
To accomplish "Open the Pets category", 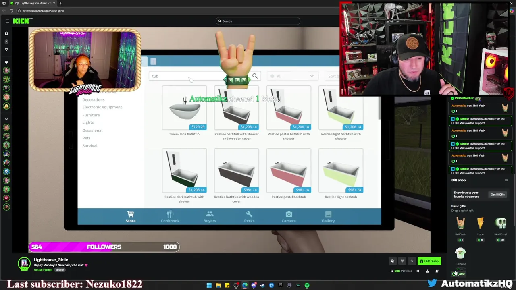I will coord(86,138).
